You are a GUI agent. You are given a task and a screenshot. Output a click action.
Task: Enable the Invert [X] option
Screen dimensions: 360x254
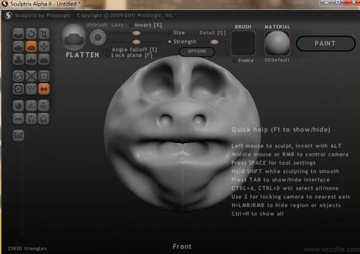point(131,25)
